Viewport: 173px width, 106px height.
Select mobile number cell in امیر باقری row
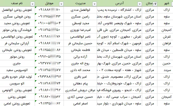click(x=49, y=77)
